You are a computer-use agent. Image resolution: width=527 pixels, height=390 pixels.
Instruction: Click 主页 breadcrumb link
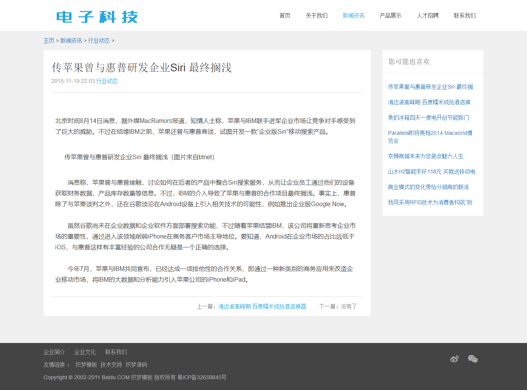49,40
